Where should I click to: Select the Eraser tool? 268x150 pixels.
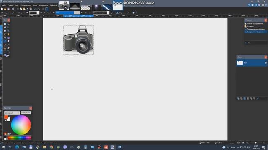point(8,41)
